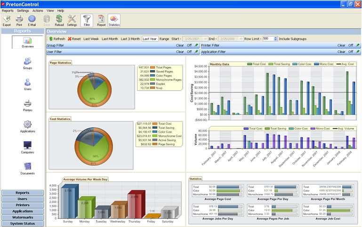This screenshot has height=227, width=362.
Task: Toggle the Statistics toolbar button
Action: [x=114, y=21]
